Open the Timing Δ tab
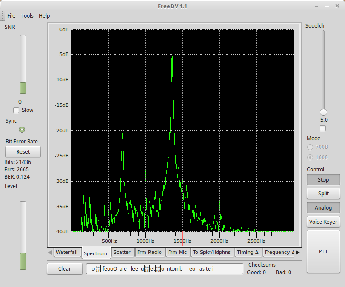This screenshot has height=287, width=345. point(248,252)
